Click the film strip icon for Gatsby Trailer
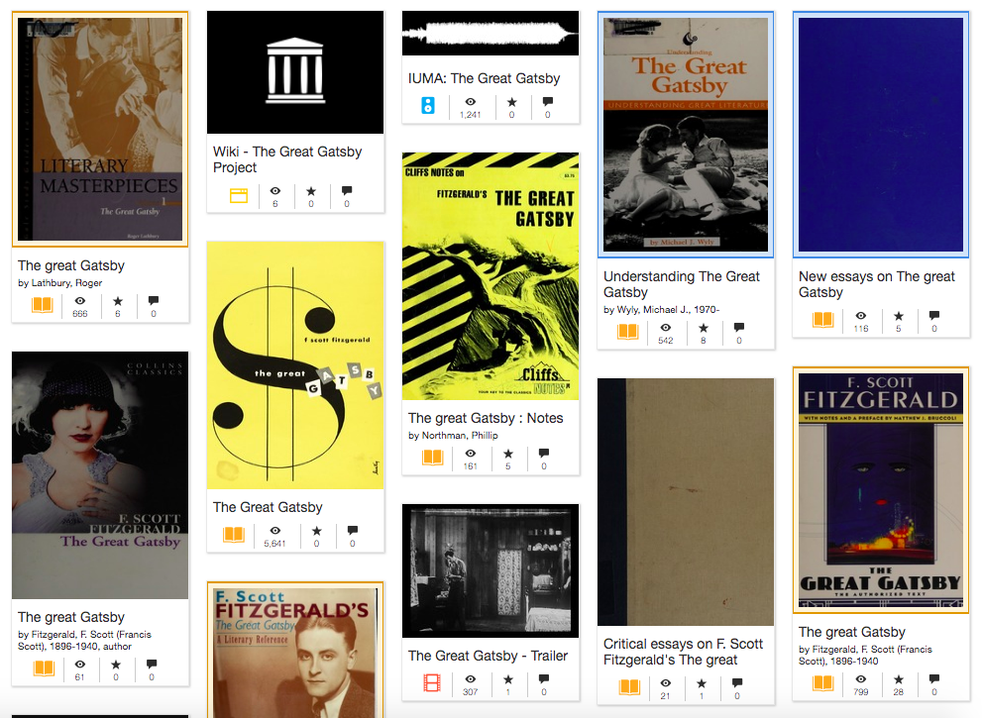 click(x=432, y=682)
